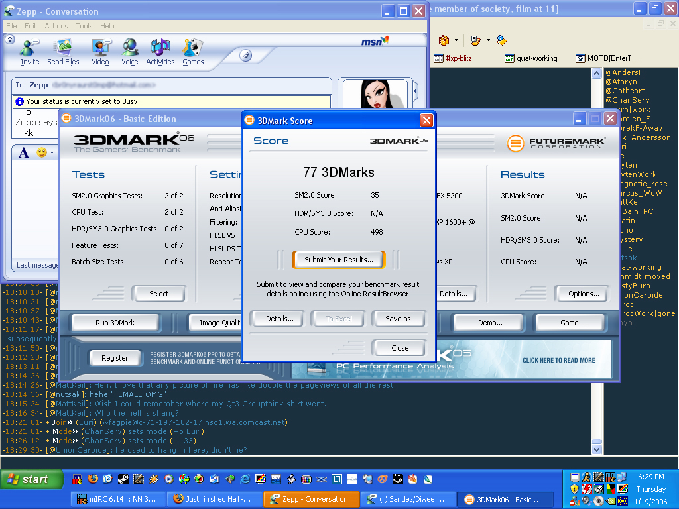Select @ChanServ in the mIRC nick list
This screenshot has height=509, width=679.
tap(627, 100)
